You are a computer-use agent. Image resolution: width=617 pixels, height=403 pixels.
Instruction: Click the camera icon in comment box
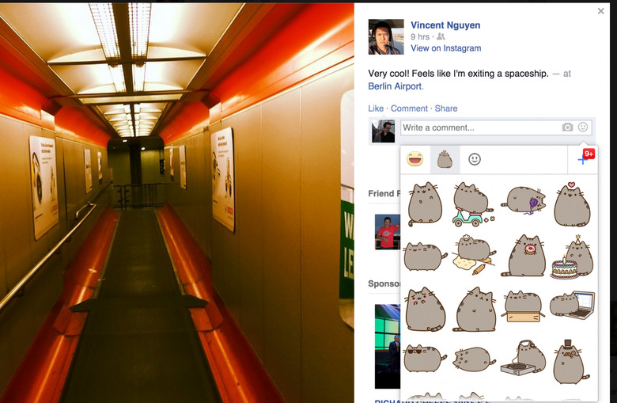pos(567,127)
